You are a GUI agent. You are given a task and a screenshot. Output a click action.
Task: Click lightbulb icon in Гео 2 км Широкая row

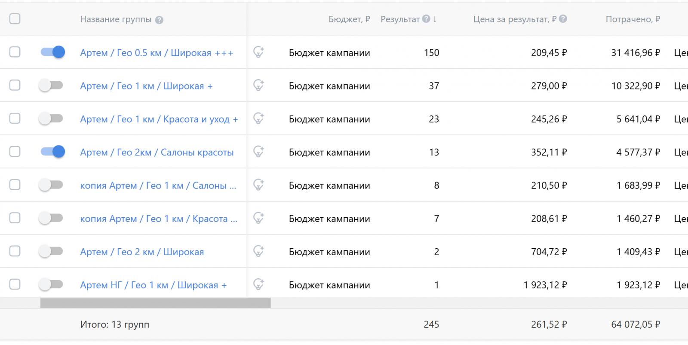tap(258, 251)
